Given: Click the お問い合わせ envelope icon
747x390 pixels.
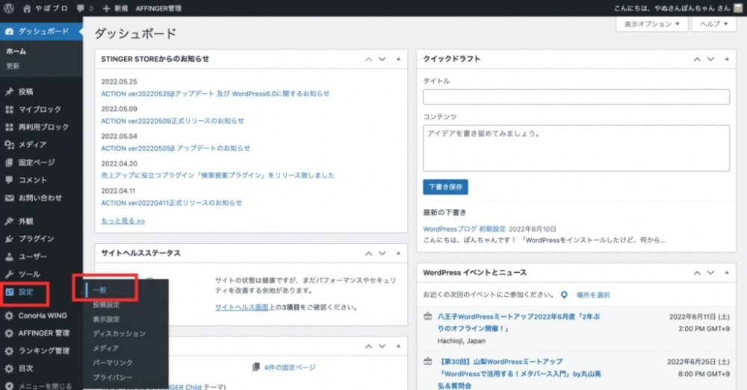Looking at the screenshot, I should 9,198.
